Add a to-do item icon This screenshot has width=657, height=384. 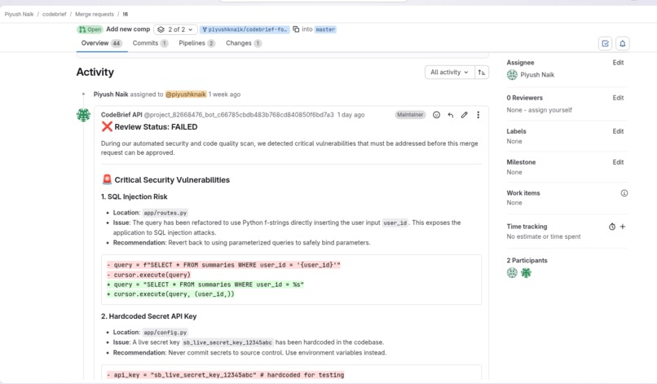click(605, 43)
